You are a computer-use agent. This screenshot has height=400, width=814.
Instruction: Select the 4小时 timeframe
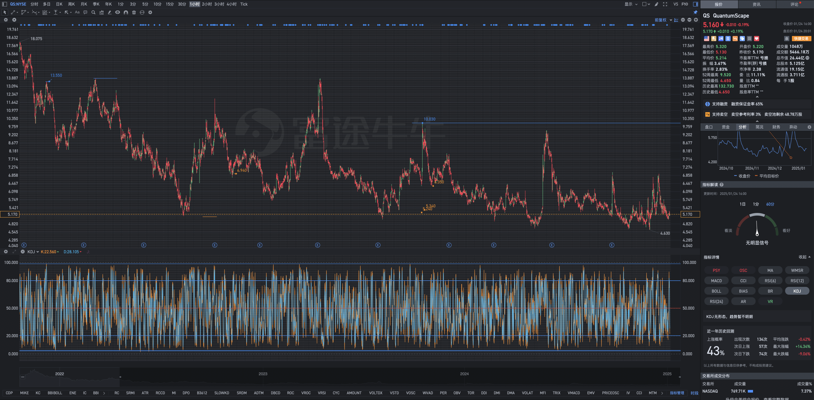[x=232, y=4]
